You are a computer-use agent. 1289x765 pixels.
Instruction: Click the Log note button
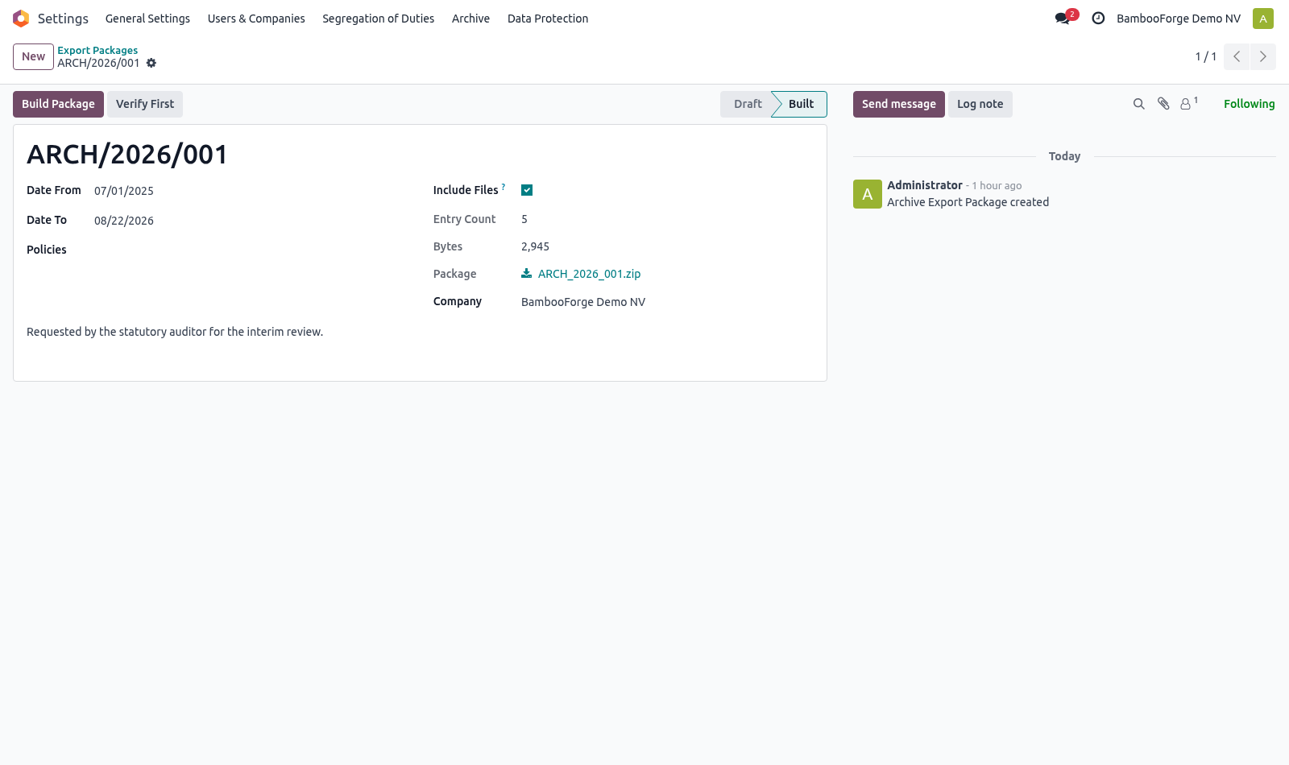coord(980,104)
